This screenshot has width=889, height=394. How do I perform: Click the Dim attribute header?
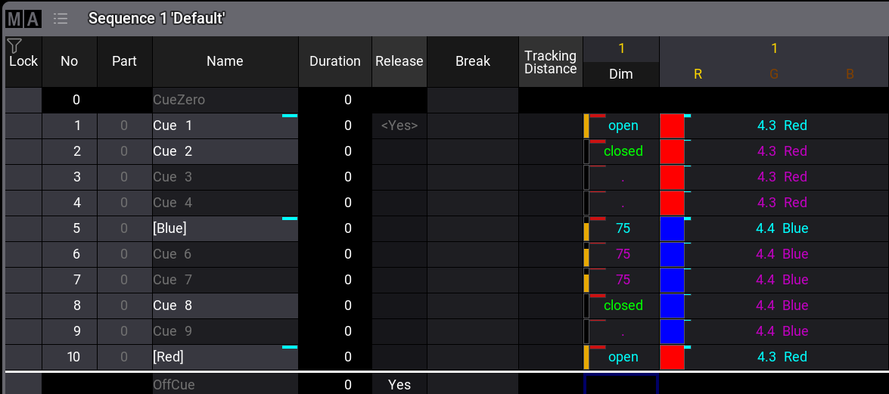click(x=620, y=74)
